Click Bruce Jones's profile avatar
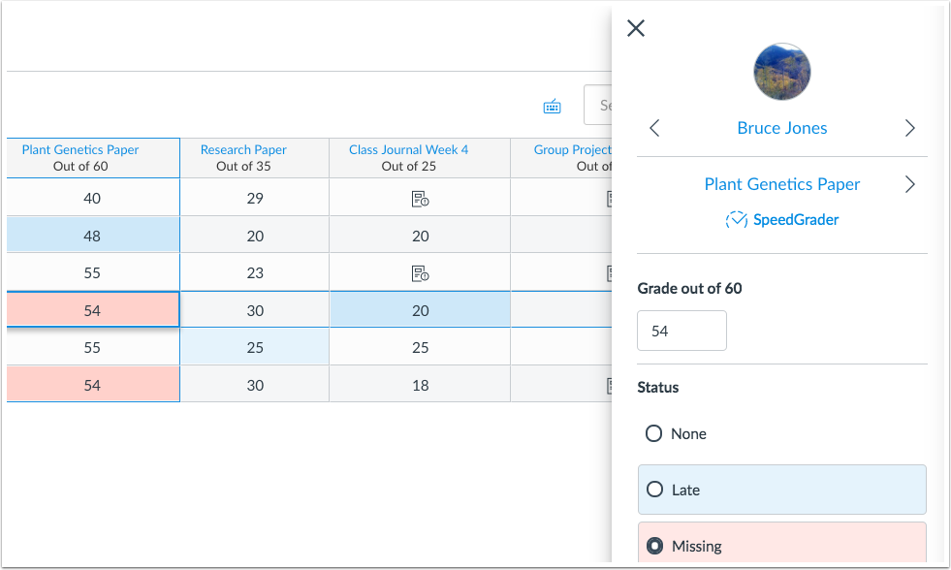This screenshot has width=951, height=570. (781, 71)
